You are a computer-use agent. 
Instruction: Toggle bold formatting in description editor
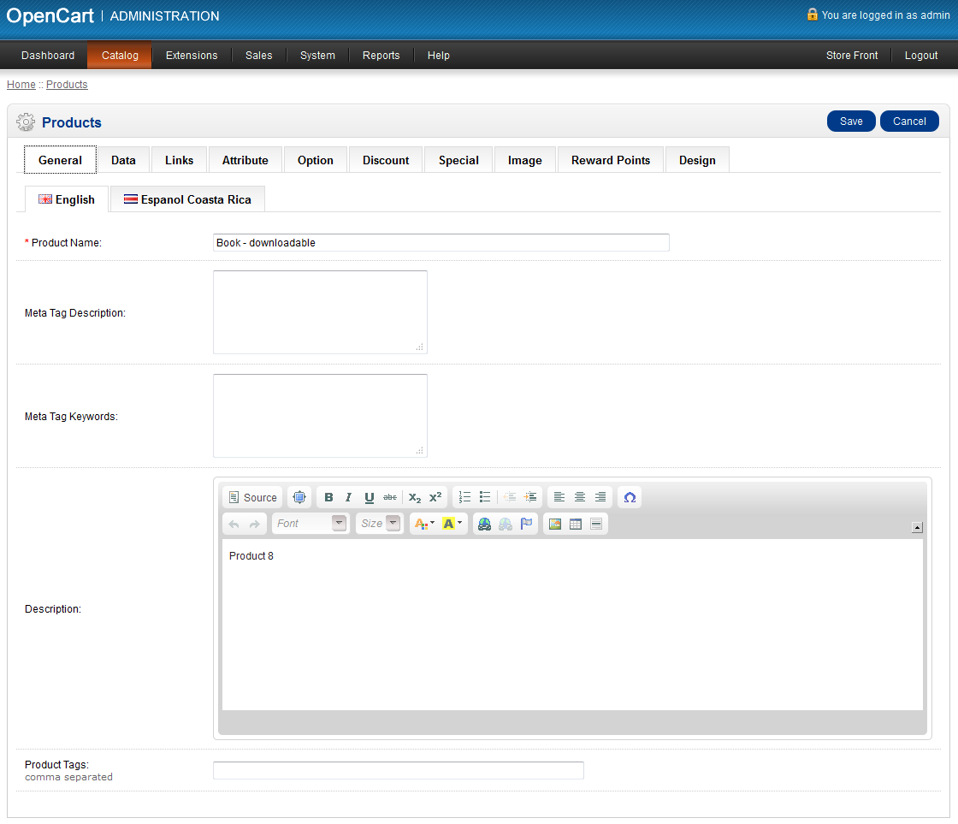point(328,497)
